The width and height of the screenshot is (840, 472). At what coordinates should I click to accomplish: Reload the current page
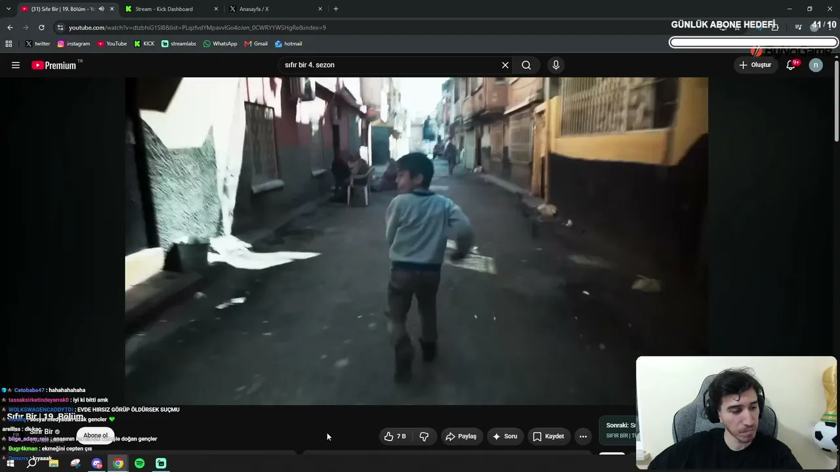click(x=41, y=28)
